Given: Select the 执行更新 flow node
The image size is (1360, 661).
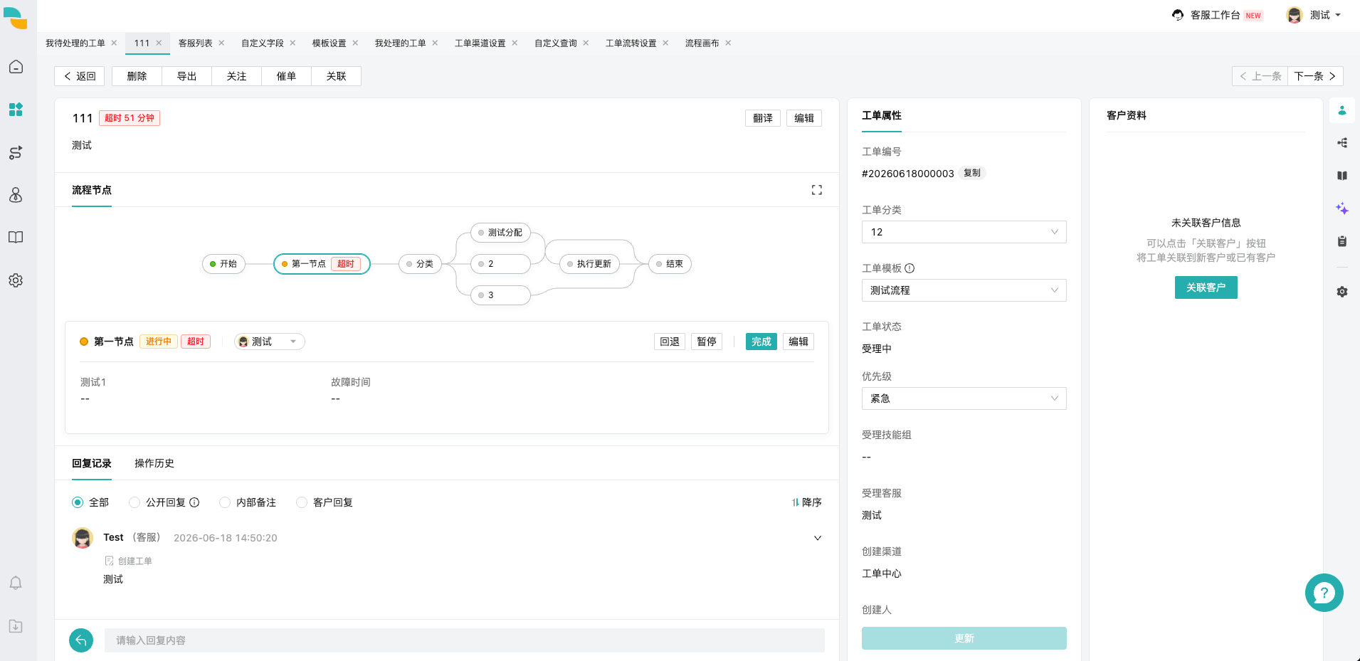Looking at the screenshot, I should click(589, 264).
